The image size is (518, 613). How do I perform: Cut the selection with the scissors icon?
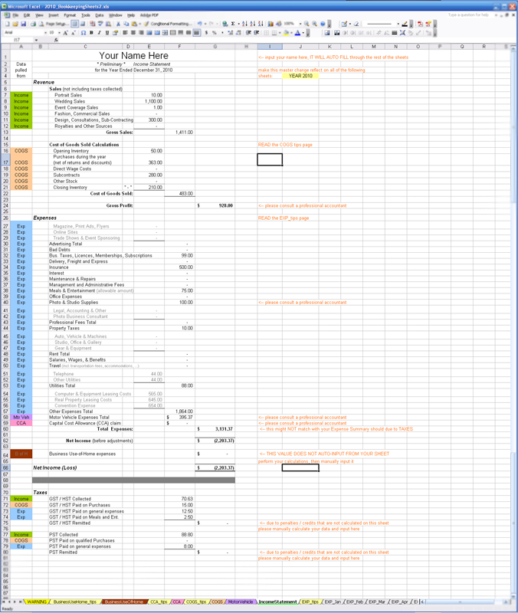(118, 24)
